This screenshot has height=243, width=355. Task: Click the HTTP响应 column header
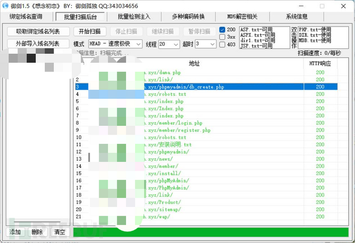321,64
